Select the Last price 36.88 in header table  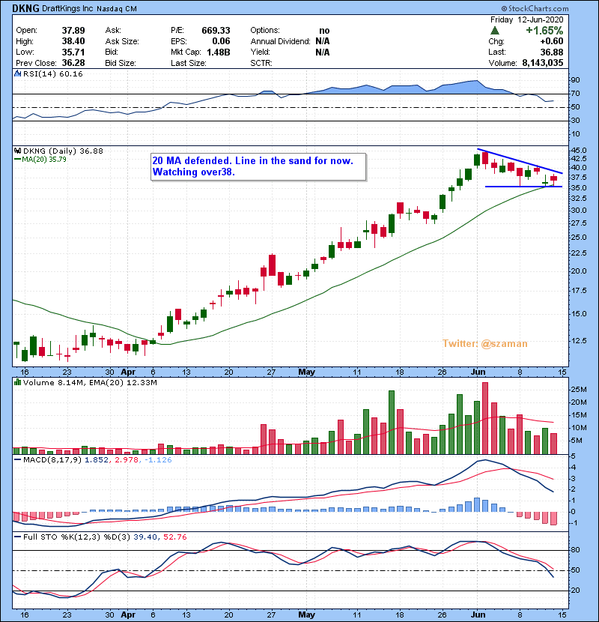(x=551, y=52)
